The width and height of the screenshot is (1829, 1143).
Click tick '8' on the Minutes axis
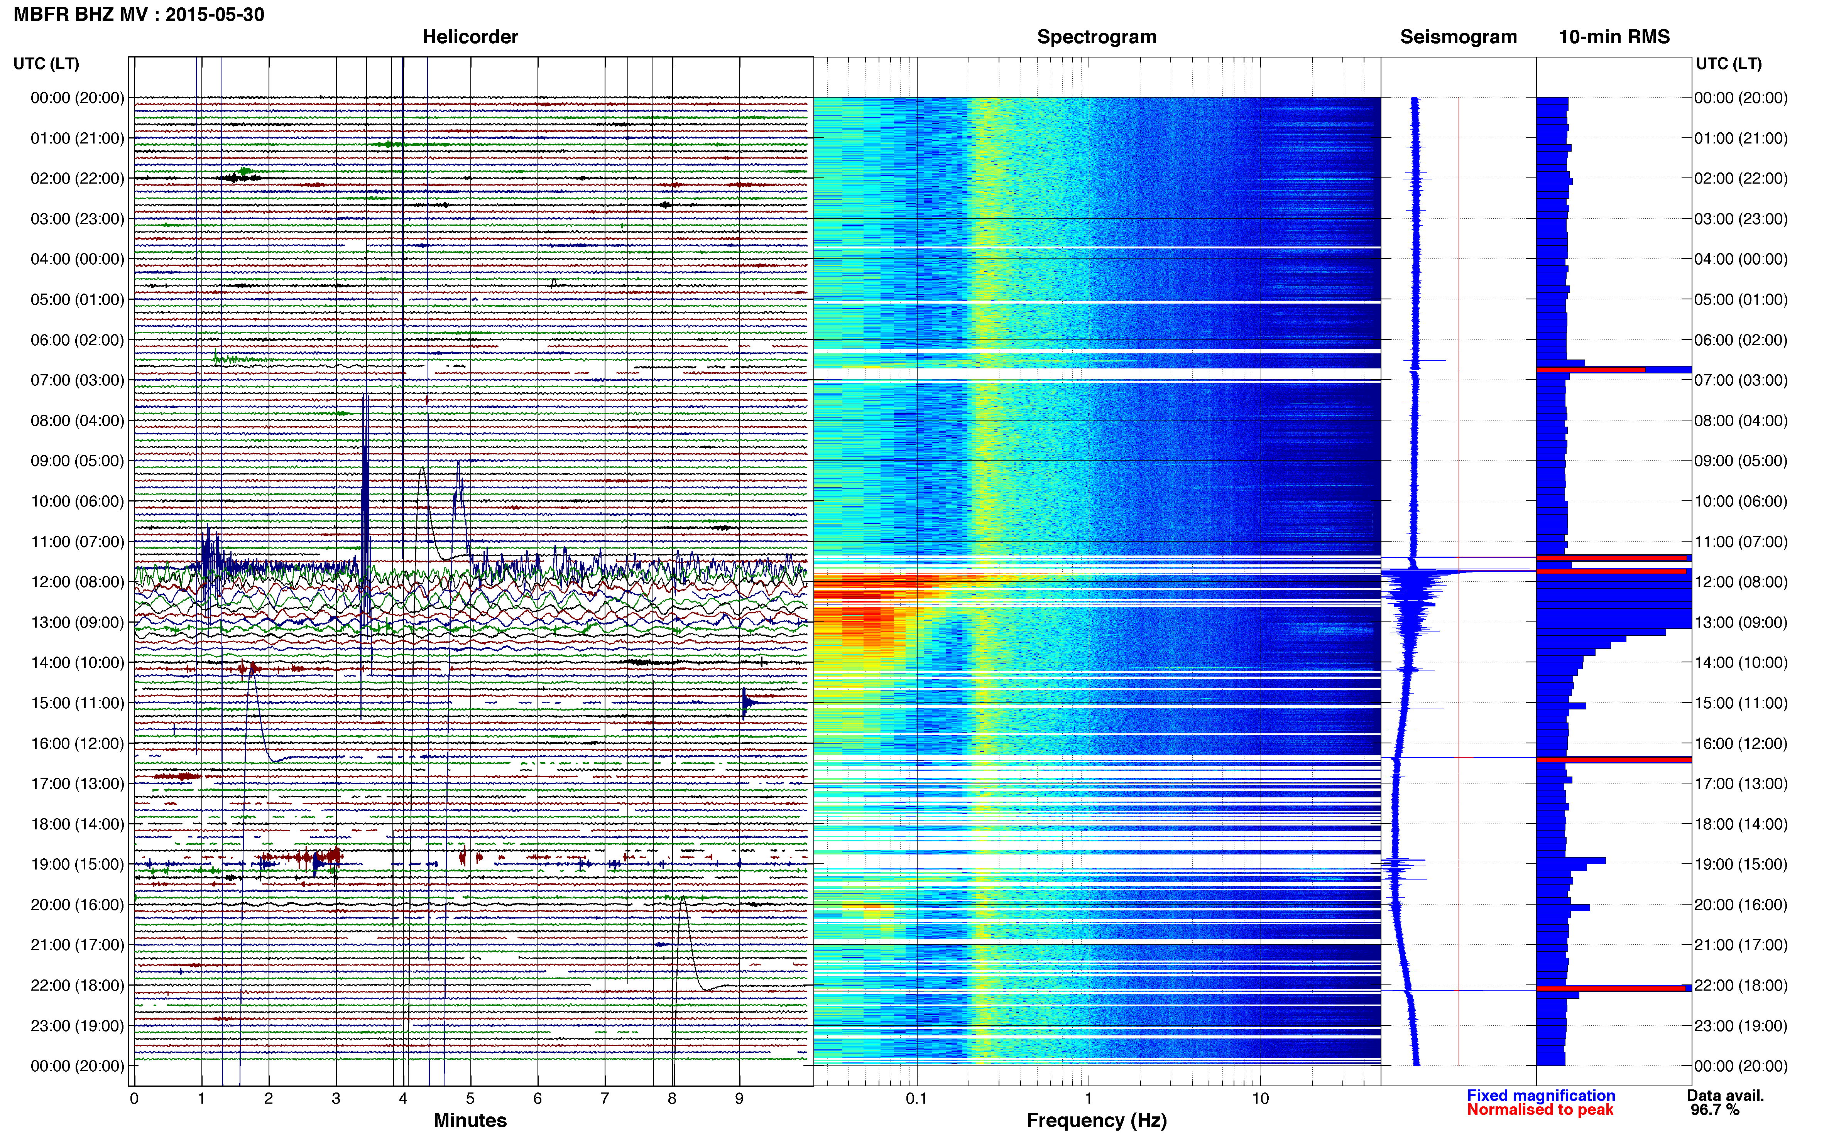pos(672,1099)
